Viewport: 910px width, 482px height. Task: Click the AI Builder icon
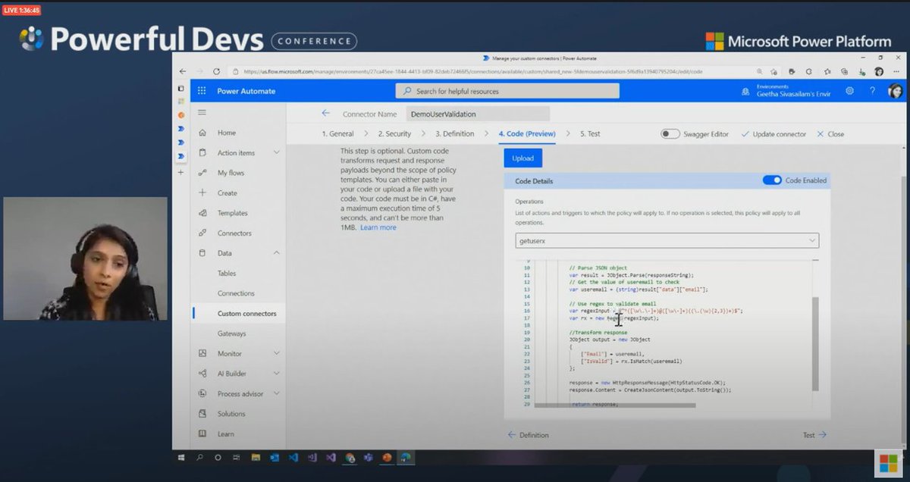click(x=202, y=374)
